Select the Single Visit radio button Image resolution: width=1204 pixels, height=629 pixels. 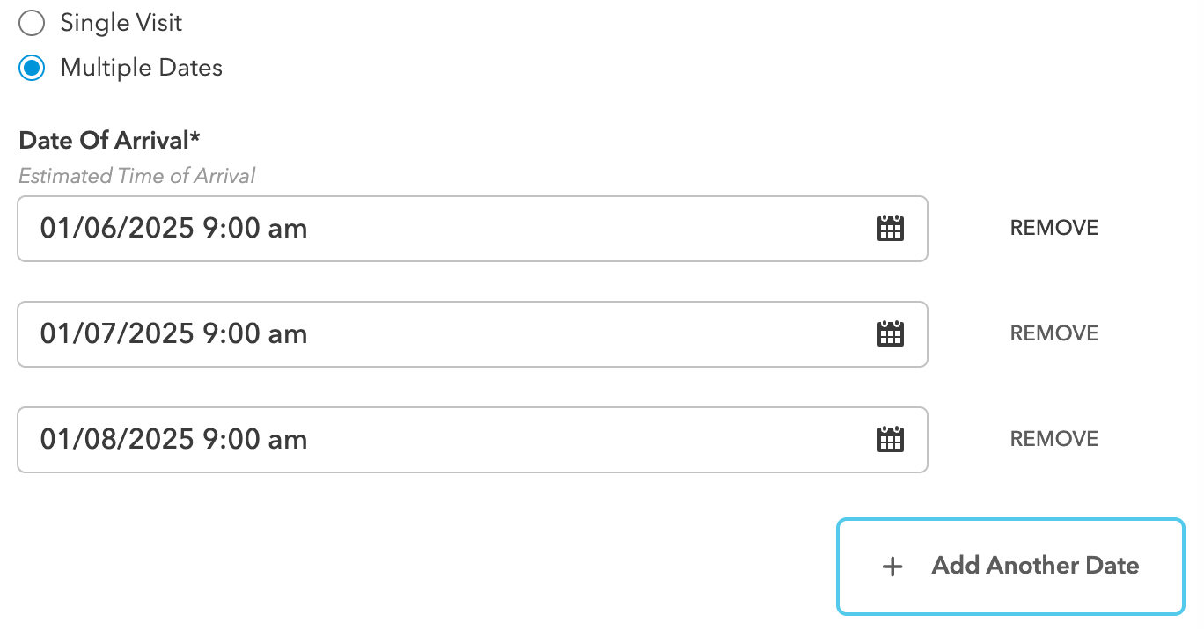[32, 23]
